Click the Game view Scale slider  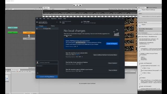(77, 9)
